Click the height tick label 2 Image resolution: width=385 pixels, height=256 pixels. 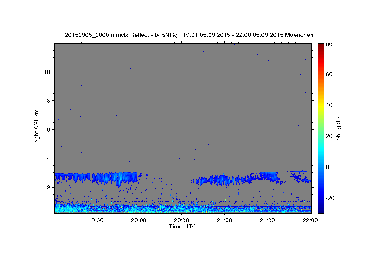[x=49, y=187]
